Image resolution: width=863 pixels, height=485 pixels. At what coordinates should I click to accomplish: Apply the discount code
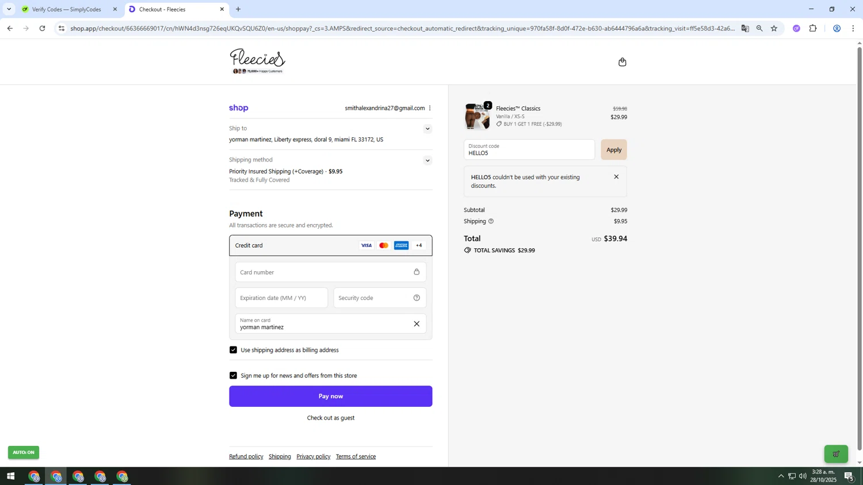click(614, 150)
